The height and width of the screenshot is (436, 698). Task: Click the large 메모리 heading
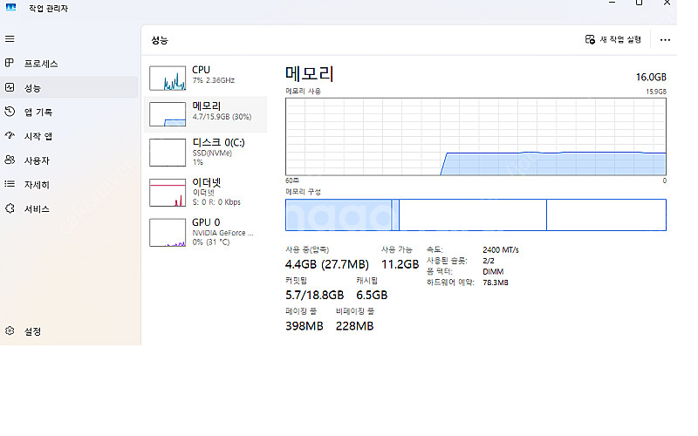[310, 74]
